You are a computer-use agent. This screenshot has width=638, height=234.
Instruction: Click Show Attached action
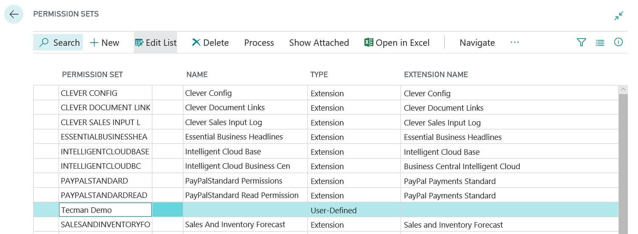319,42
